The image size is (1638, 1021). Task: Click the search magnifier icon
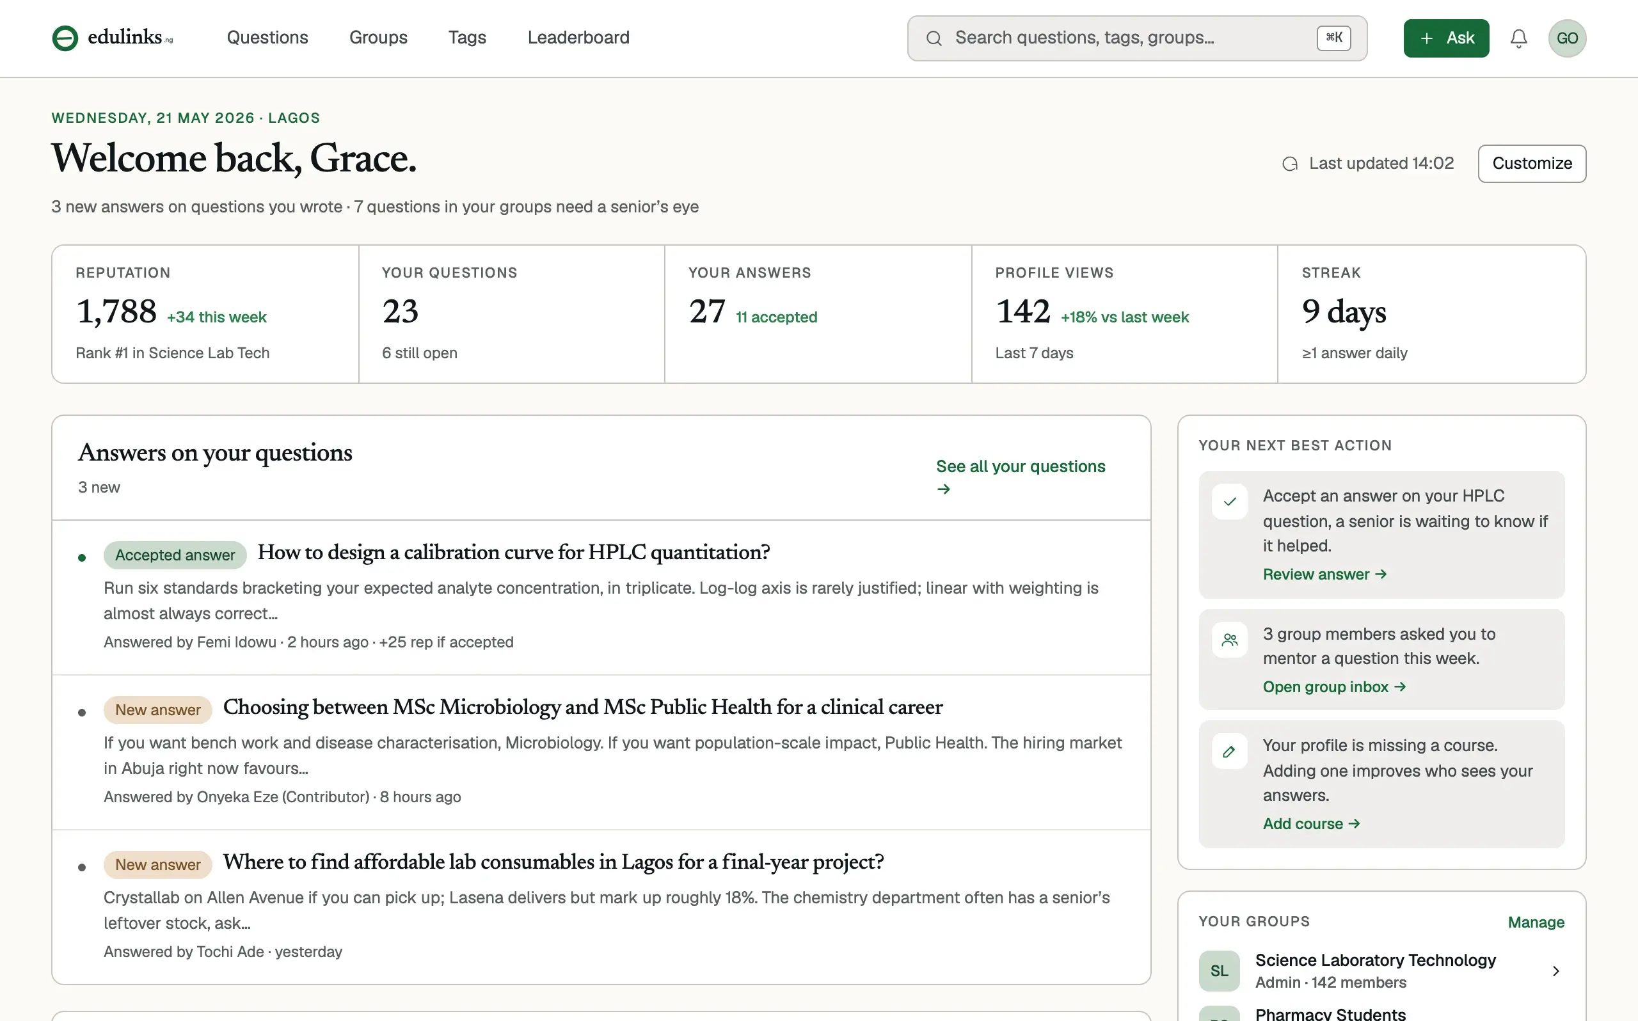(x=934, y=38)
